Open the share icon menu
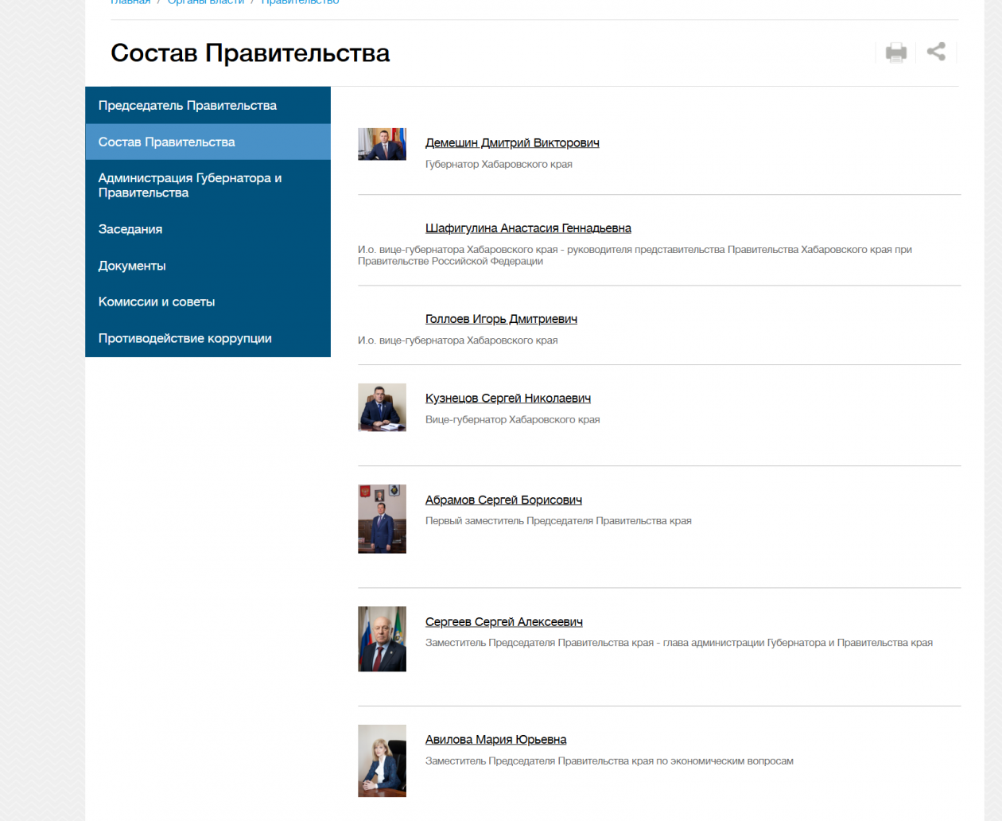The height and width of the screenshot is (821, 1002). [x=936, y=52]
